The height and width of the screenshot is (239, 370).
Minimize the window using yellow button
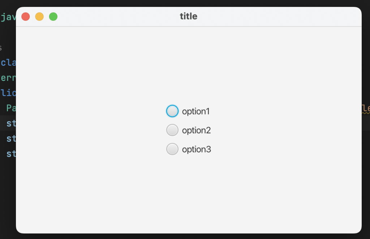pos(39,17)
